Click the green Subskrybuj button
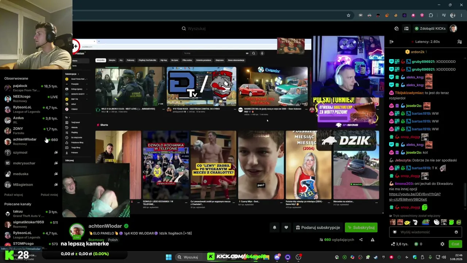467x263 pixels. point(361,228)
